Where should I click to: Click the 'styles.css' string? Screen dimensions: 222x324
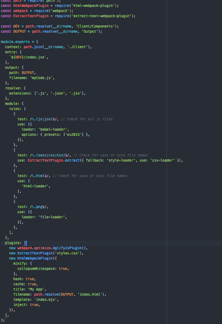(67, 253)
